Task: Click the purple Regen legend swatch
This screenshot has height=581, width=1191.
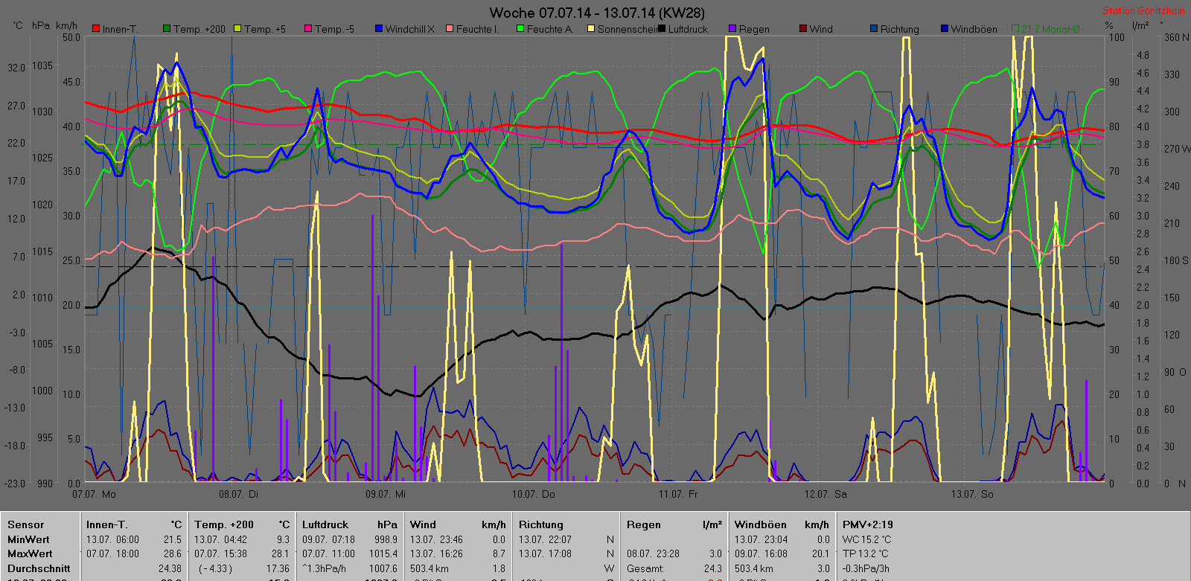Action: click(x=732, y=29)
